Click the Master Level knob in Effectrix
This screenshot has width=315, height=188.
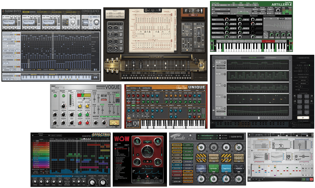[103, 182]
